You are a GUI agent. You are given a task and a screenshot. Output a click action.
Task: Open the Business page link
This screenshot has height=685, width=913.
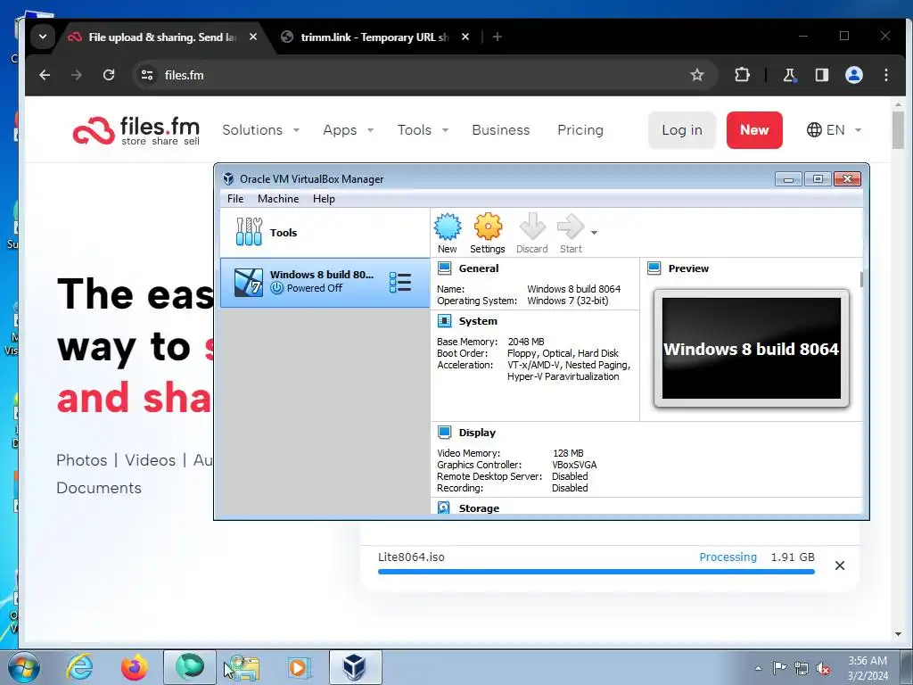(501, 130)
